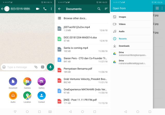Choose Pernyataan Bersama.pdf file
Image resolution: width=165 pixels, height=115 pixels.
pyautogui.click(x=82, y=70)
